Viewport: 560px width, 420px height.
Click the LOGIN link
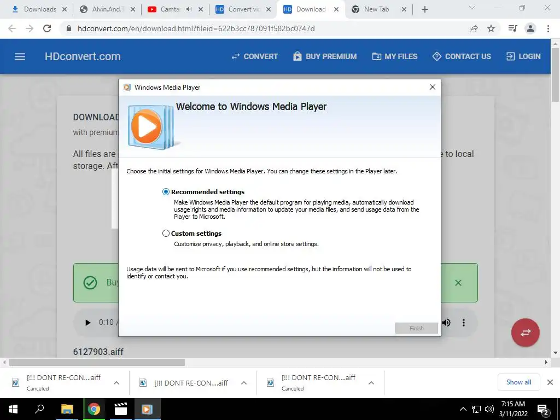(523, 56)
